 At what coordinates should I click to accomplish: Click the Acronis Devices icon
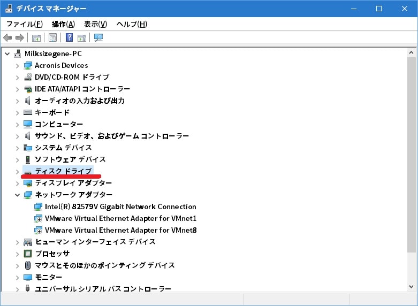28,65
